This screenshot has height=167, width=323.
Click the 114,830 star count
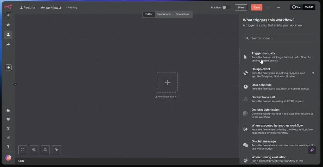click(x=309, y=7)
